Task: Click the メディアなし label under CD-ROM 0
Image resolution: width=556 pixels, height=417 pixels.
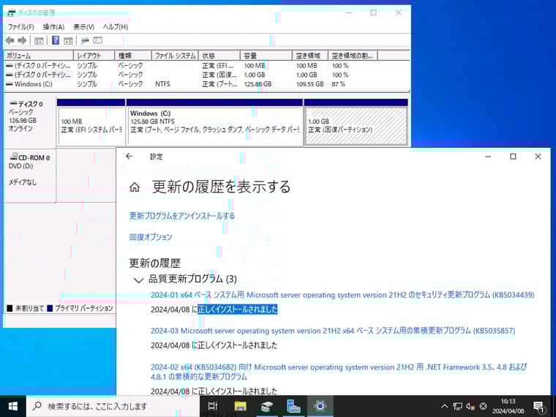Action: [x=23, y=182]
